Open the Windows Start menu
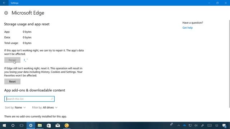This screenshot has height=129, width=230. click(4, 125)
